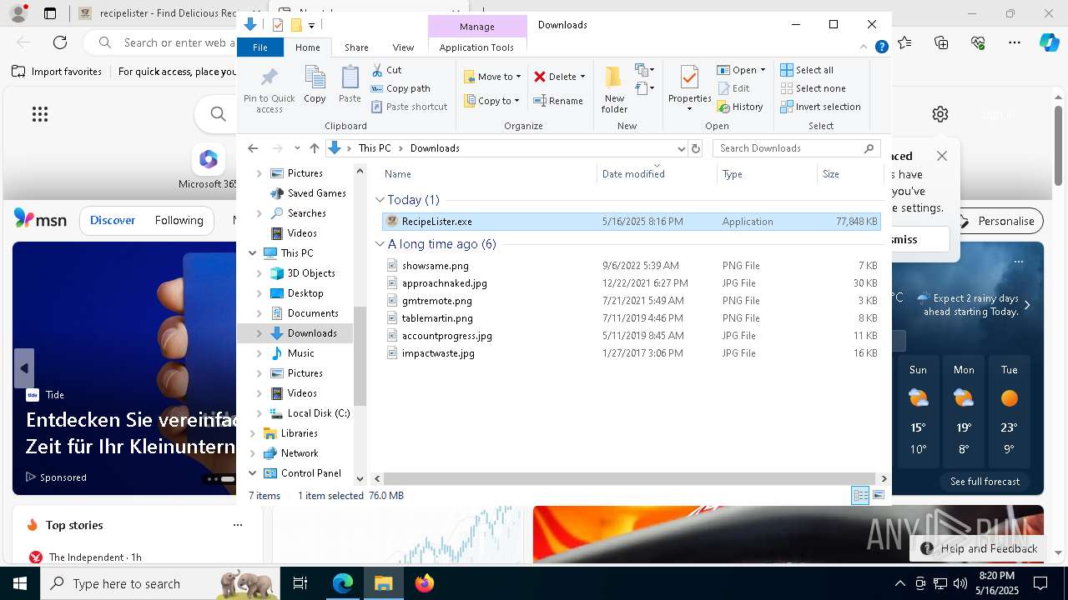
Task: Click Paste shortcut in ribbon
Action: [x=410, y=107]
